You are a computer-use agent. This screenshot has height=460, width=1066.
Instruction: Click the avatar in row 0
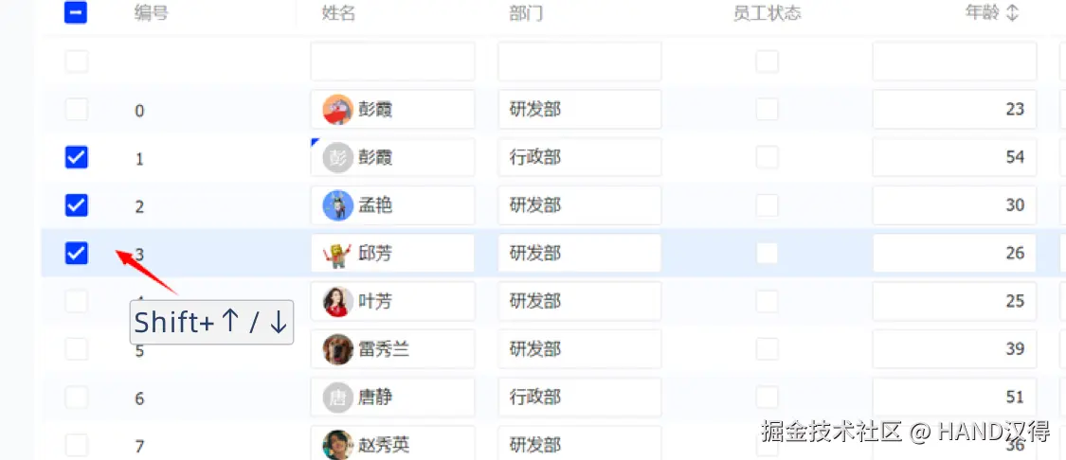tap(338, 110)
